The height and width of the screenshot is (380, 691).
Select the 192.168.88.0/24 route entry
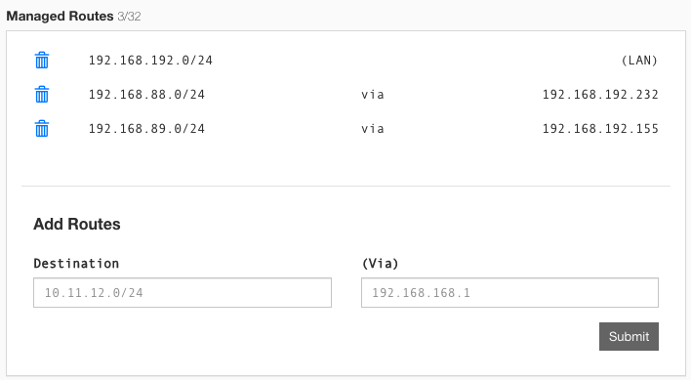(146, 95)
